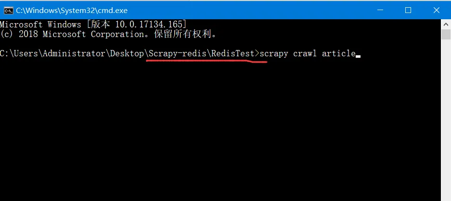Click the Microsoft Windows text on first line
This screenshot has height=201, width=451.
click(40, 24)
